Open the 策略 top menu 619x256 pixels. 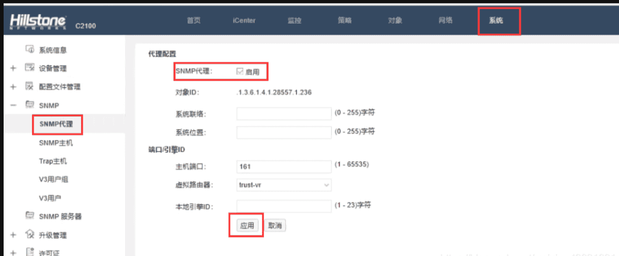(345, 21)
